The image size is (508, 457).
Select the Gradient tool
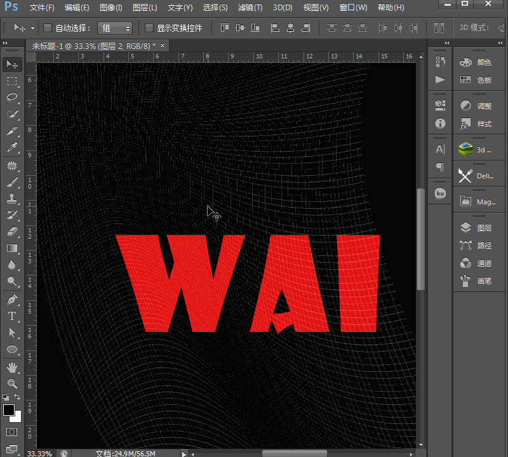coord(12,248)
